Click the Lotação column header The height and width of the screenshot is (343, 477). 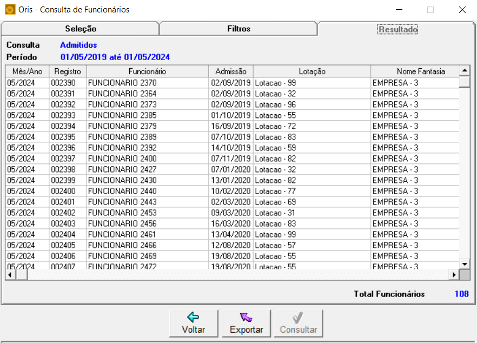[x=312, y=71]
